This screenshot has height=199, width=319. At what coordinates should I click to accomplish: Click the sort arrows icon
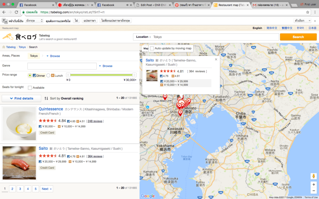[x=46, y=98]
